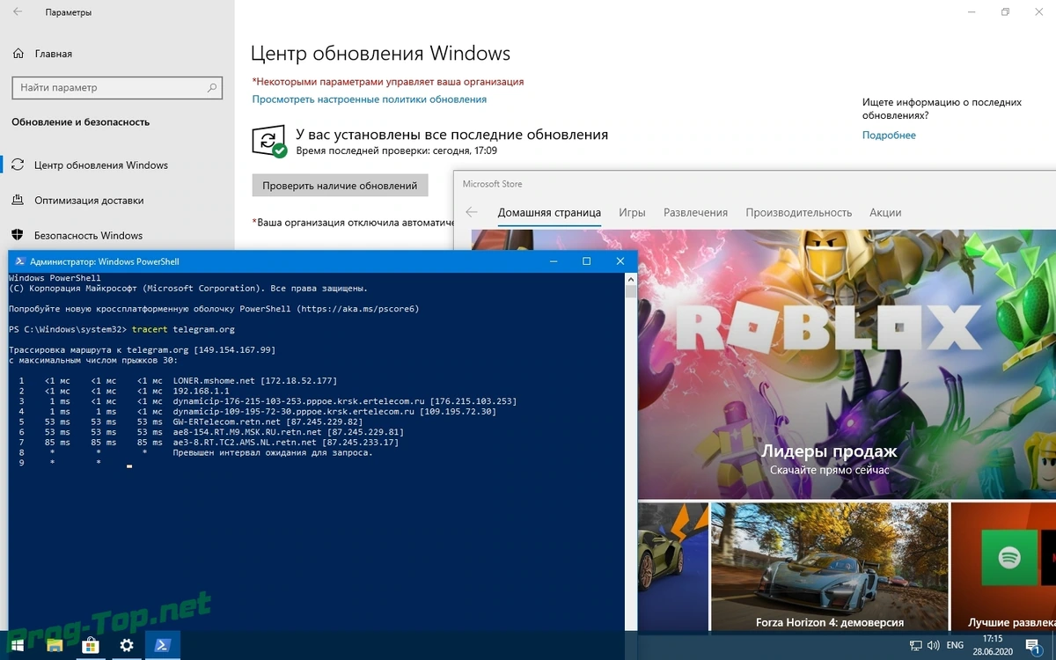Open File Explorer from the taskbar
1056x660 pixels.
tap(53, 646)
